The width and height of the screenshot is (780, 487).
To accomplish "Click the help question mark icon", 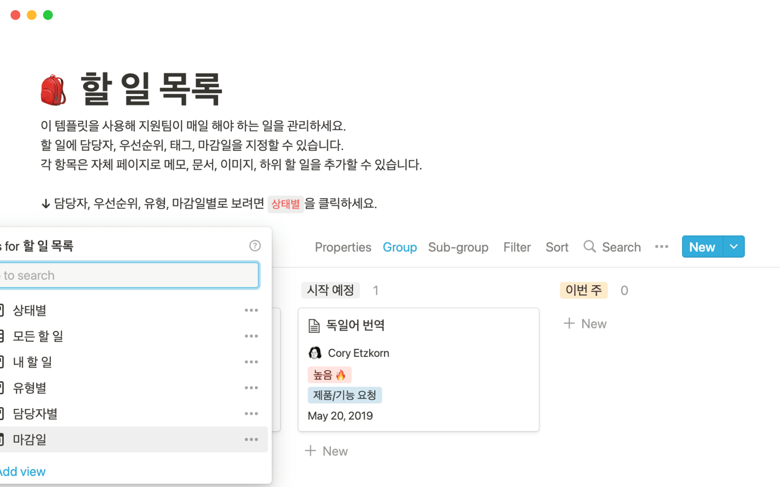I will coord(255,246).
